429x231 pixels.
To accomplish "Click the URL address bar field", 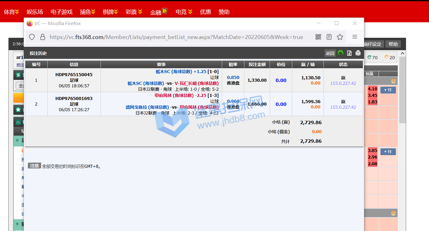I will tap(176, 37).
